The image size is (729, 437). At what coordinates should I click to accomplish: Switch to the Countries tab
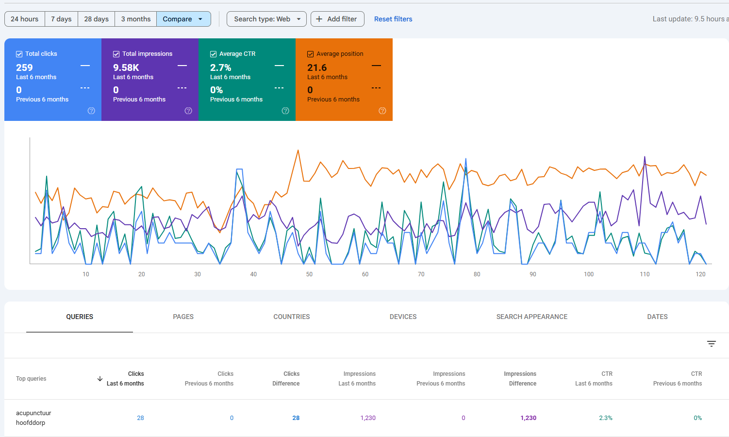[291, 317]
